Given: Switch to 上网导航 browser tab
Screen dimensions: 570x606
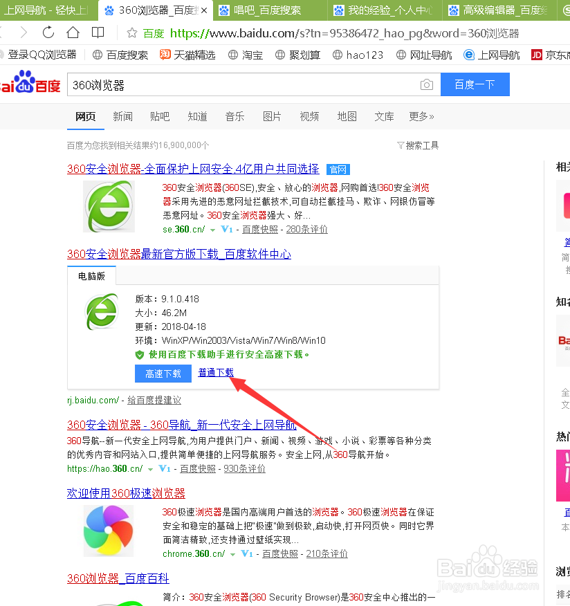Looking at the screenshot, I should click(48, 10).
